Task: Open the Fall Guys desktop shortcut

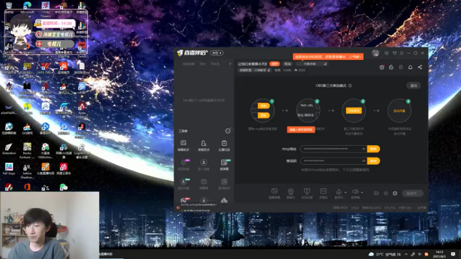Action: [x=9, y=169]
